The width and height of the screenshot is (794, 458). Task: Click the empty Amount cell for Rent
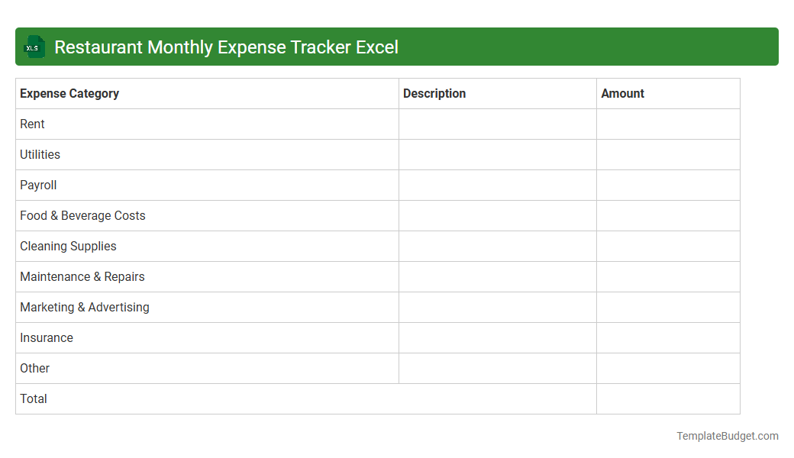[x=667, y=124]
